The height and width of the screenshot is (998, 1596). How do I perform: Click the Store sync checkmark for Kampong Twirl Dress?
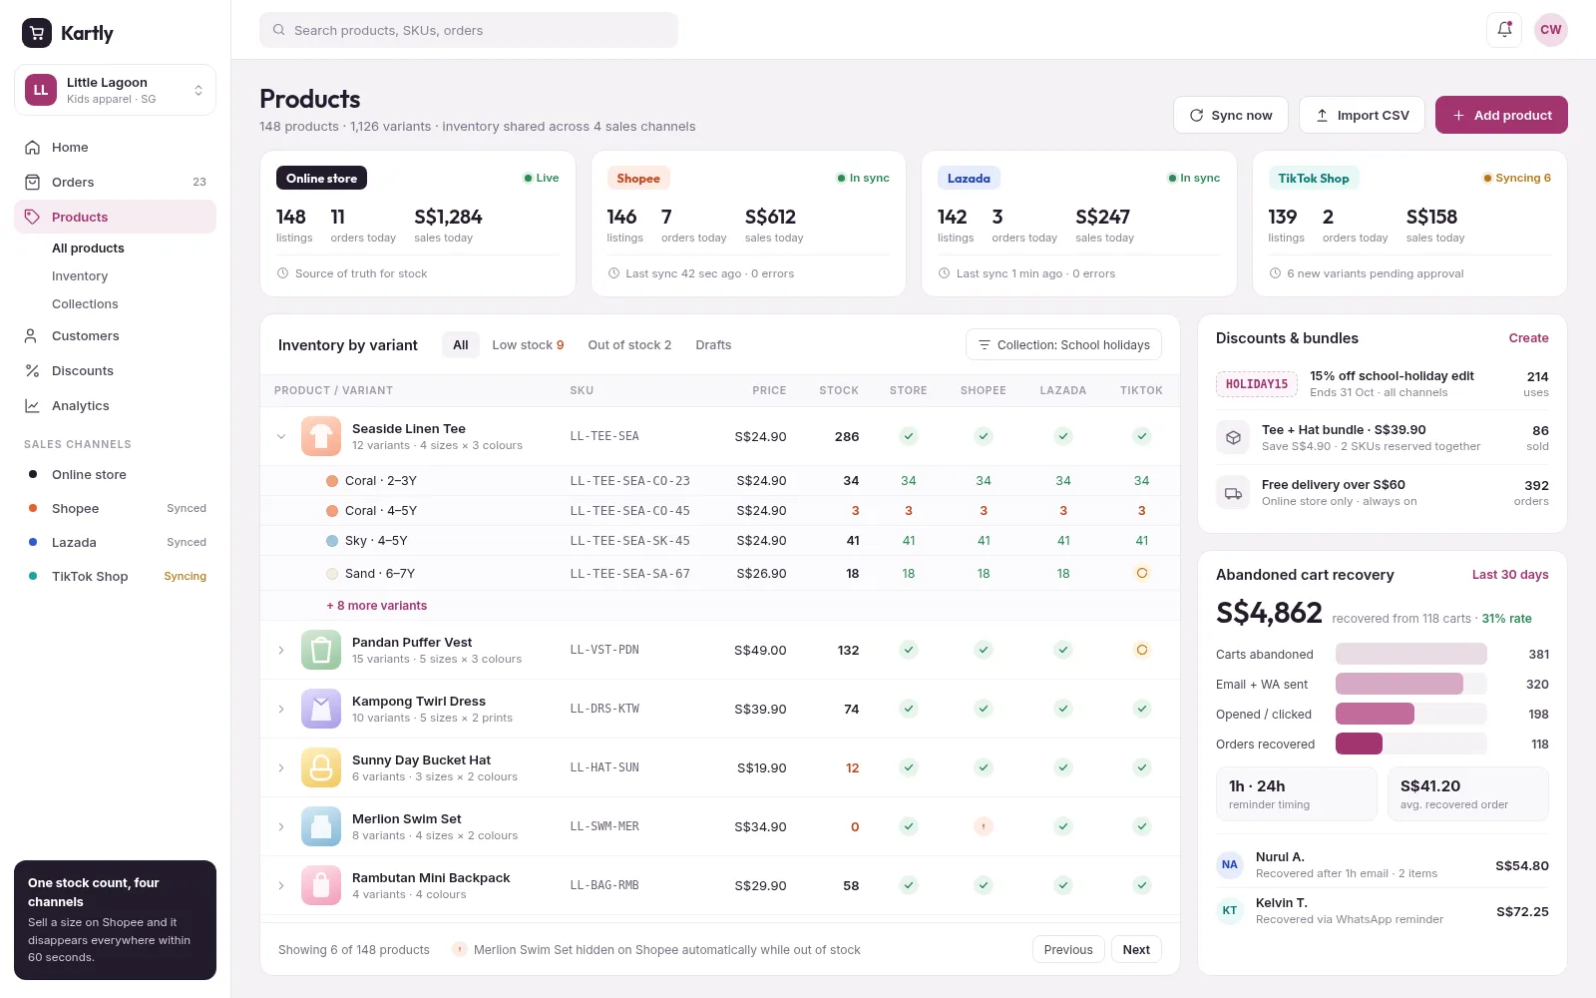coord(909,709)
